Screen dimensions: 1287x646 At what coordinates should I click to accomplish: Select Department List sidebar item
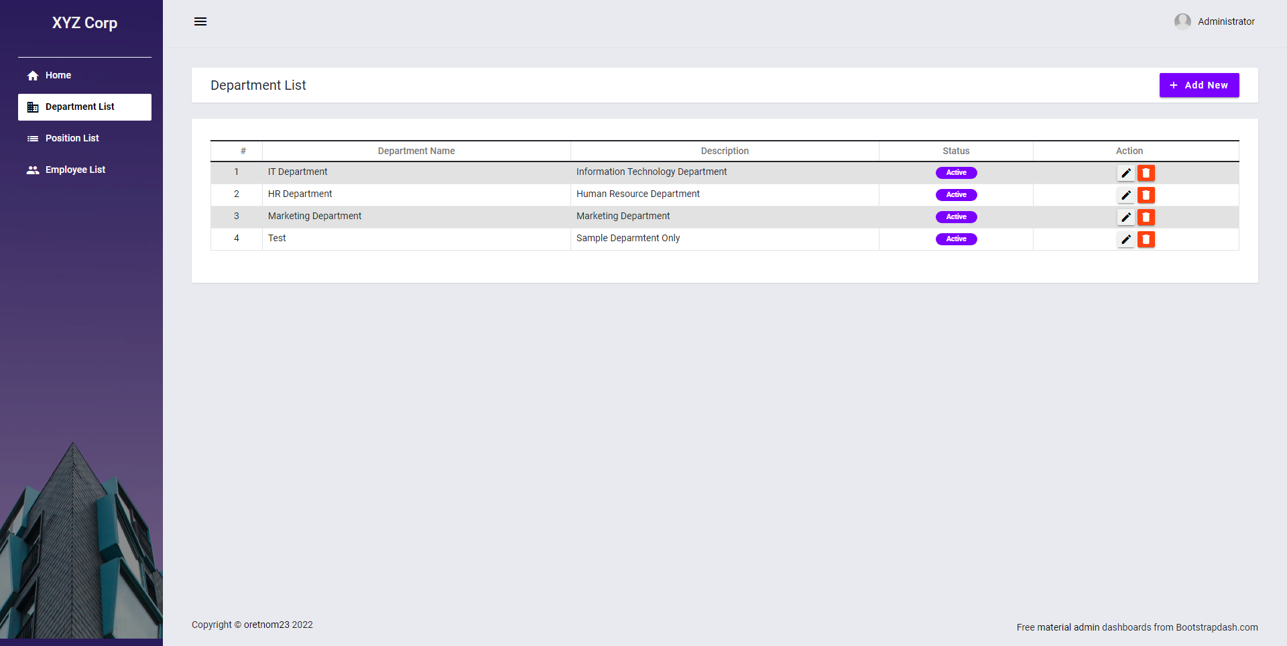pos(80,107)
